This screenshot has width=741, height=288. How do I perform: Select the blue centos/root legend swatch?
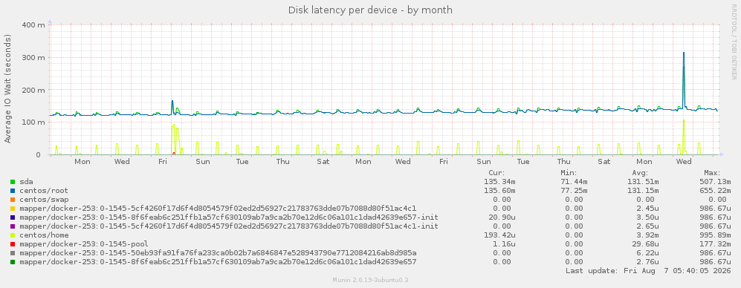pos(13,191)
